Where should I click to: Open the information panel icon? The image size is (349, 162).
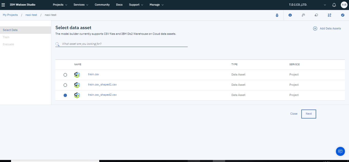pos(290,15)
